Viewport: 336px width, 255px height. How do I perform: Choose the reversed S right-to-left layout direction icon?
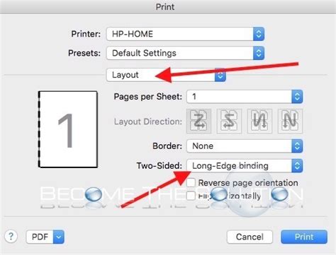tap(229, 121)
